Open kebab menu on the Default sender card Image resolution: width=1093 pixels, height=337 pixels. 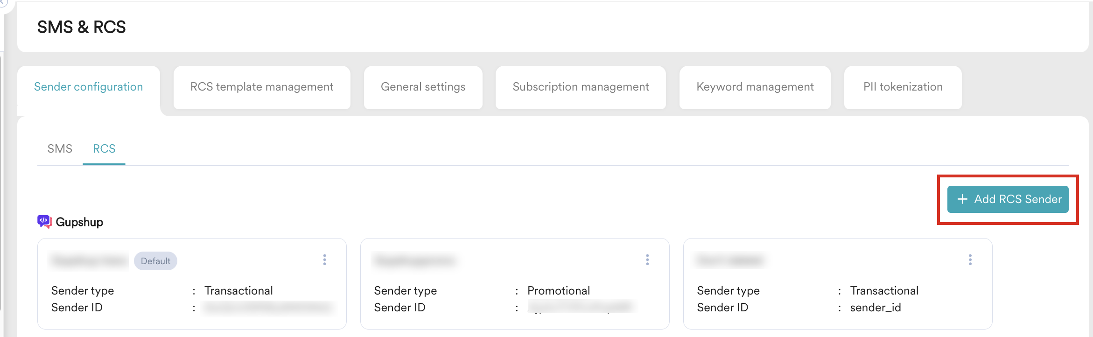tap(325, 260)
